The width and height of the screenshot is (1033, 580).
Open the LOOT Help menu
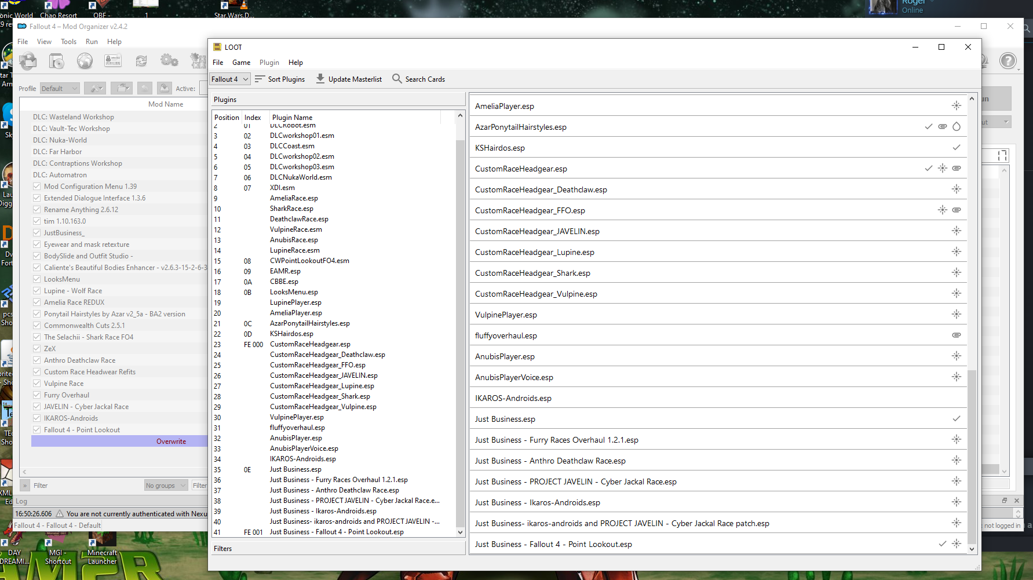[x=295, y=63]
